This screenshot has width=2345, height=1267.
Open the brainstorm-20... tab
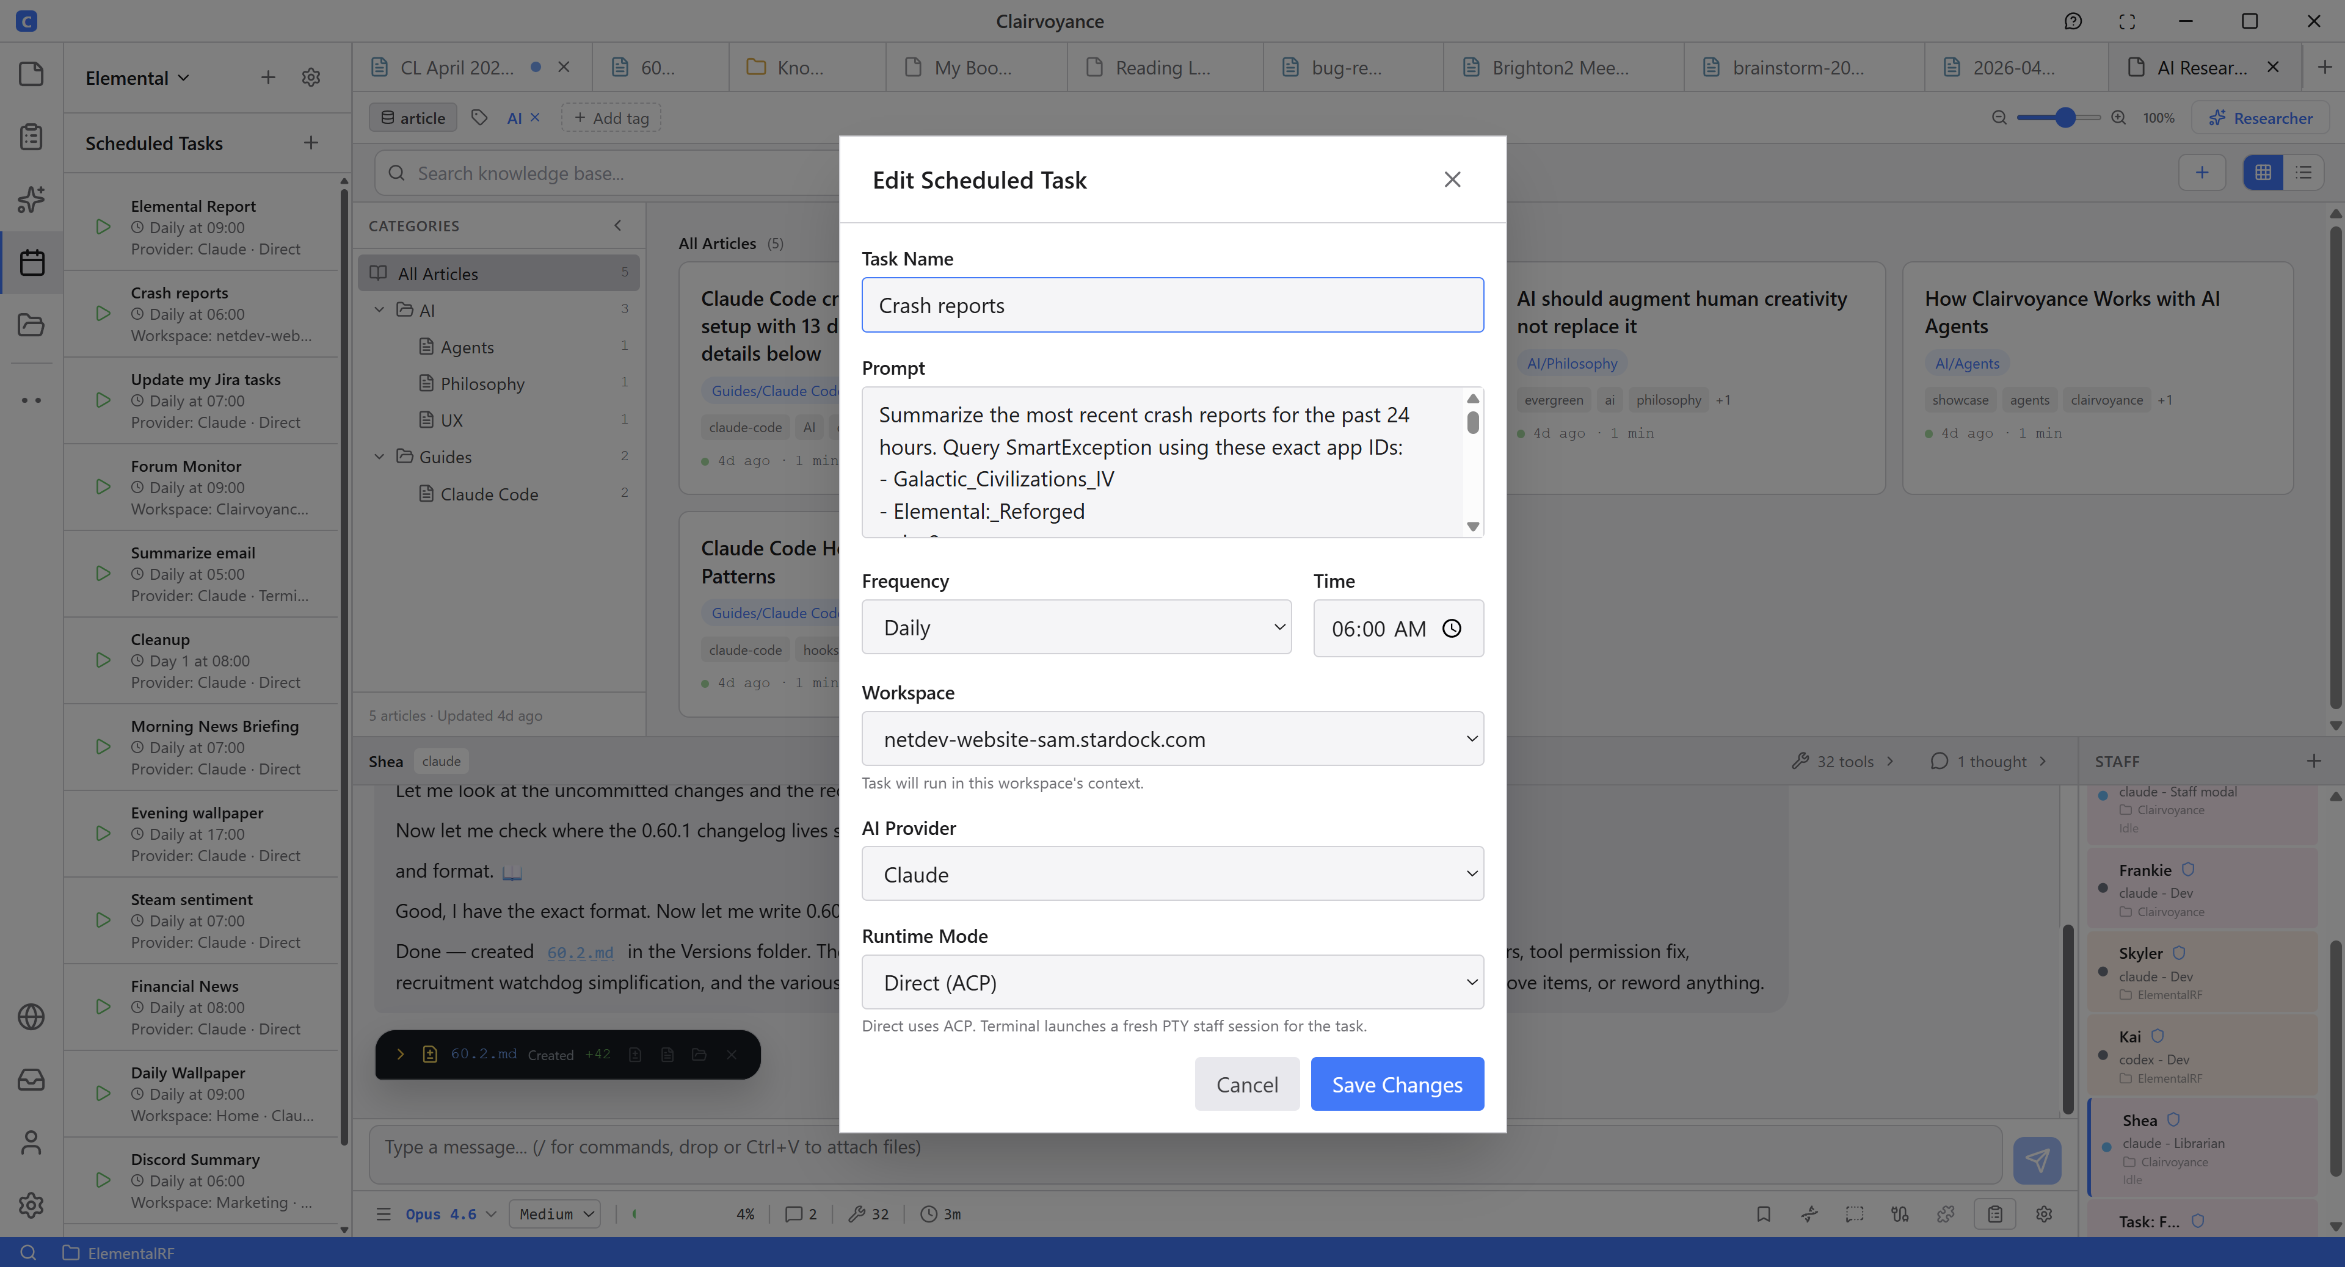[x=1797, y=67]
